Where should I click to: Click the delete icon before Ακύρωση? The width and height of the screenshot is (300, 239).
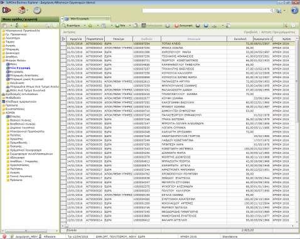coord(168,26)
